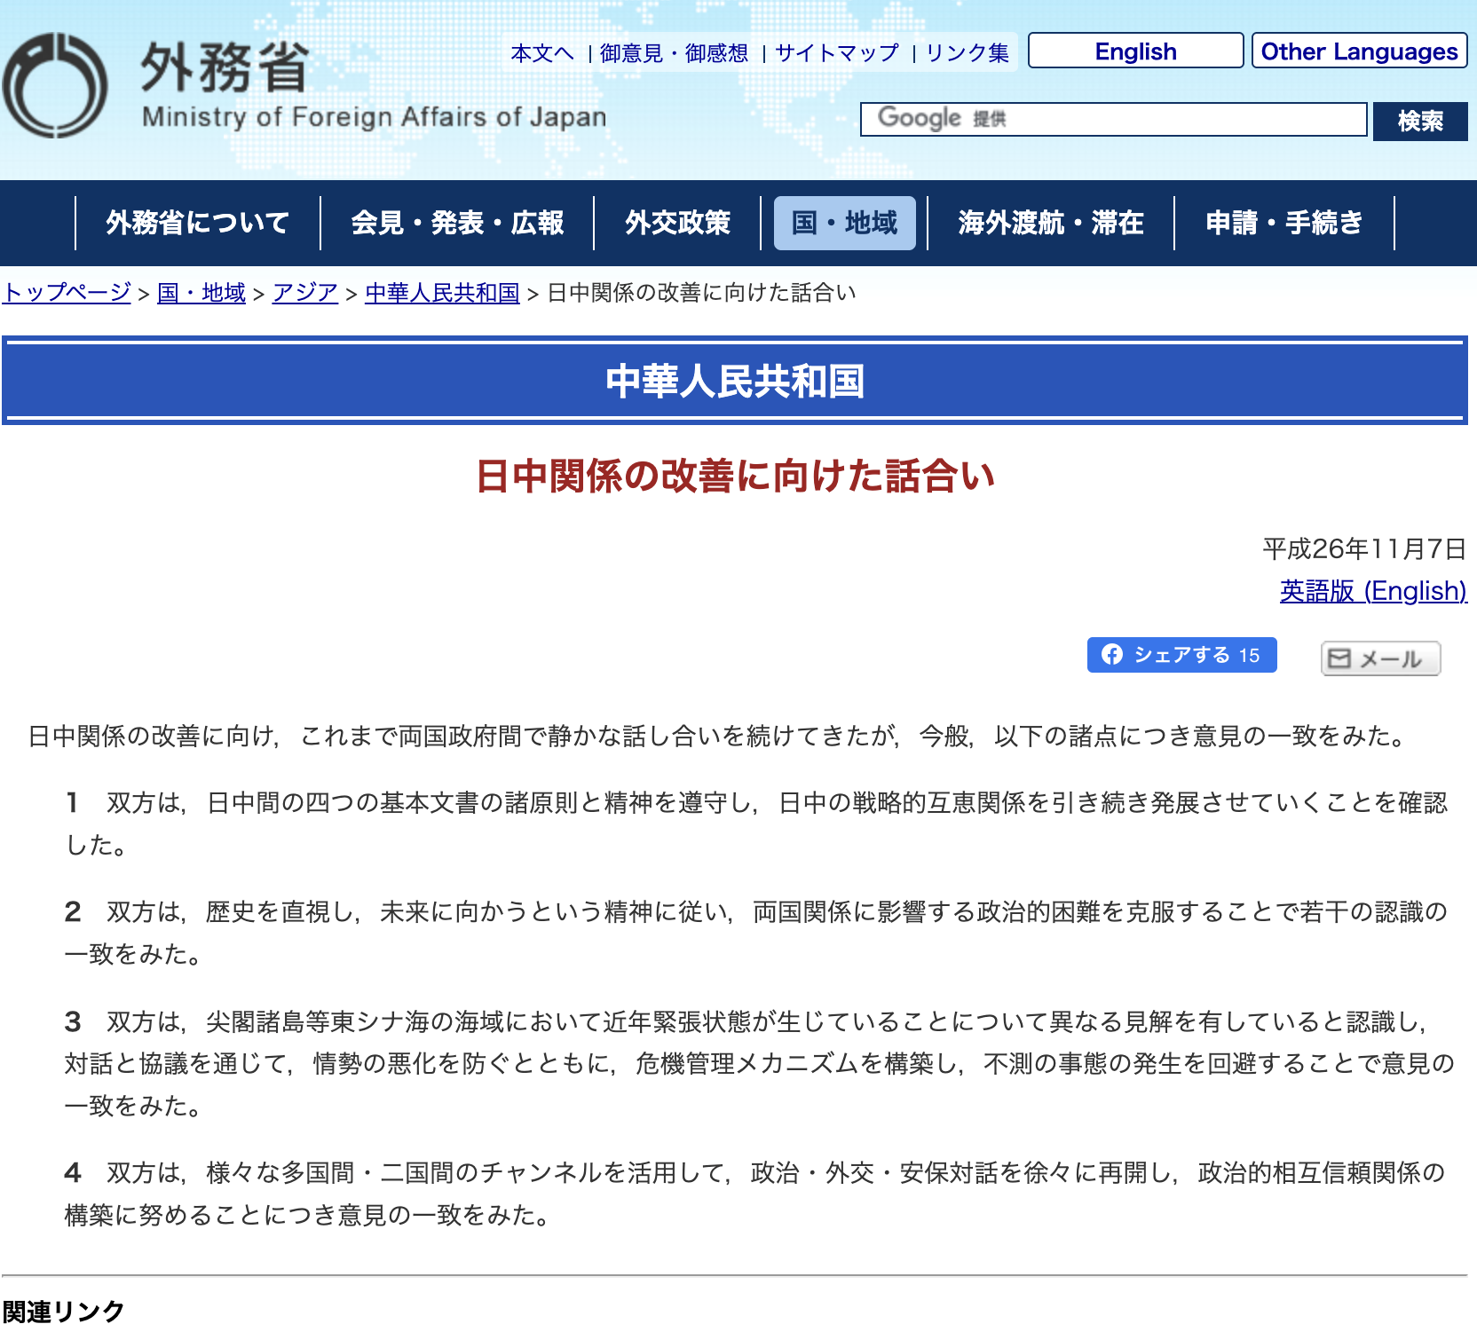Open the サイトマップ link
Viewport: 1477px width, 1324px height.
pos(837,53)
